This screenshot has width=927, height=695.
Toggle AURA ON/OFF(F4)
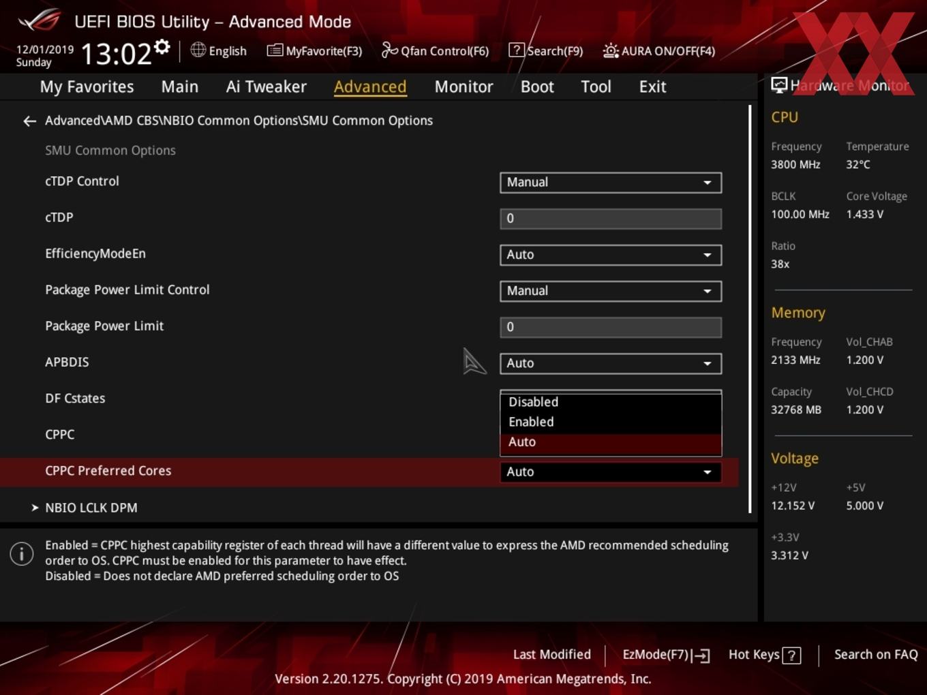click(659, 50)
